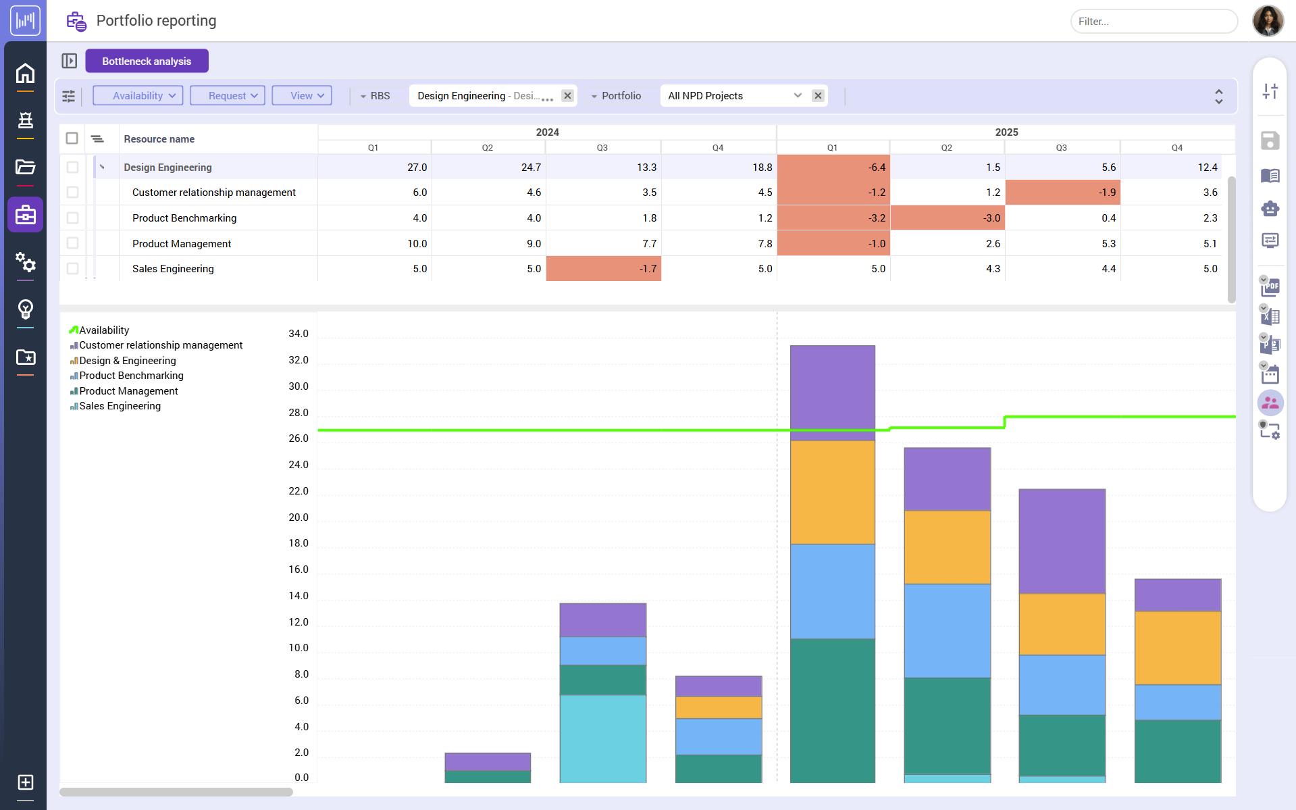
Task: Open the calendar export option
Action: (1270, 374)
